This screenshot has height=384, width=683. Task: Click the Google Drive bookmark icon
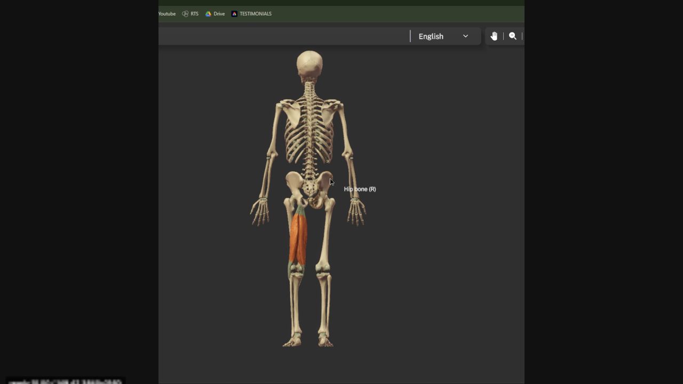208,14
